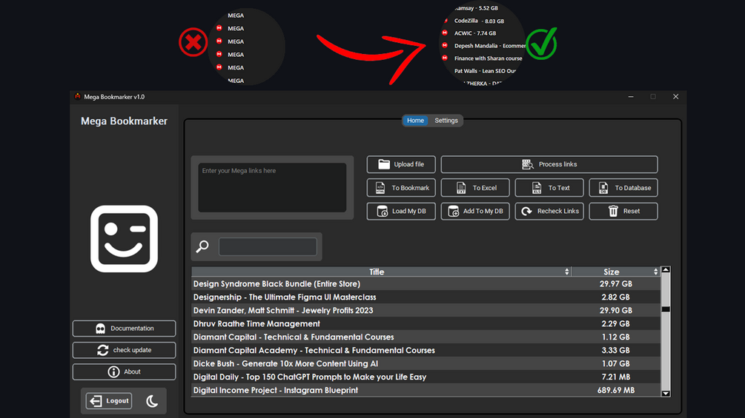Image resolution: width=745 pixels, height=418 pixels.
Task: Click the 7.21 MB size cell
Action: (x=616, y=377)
